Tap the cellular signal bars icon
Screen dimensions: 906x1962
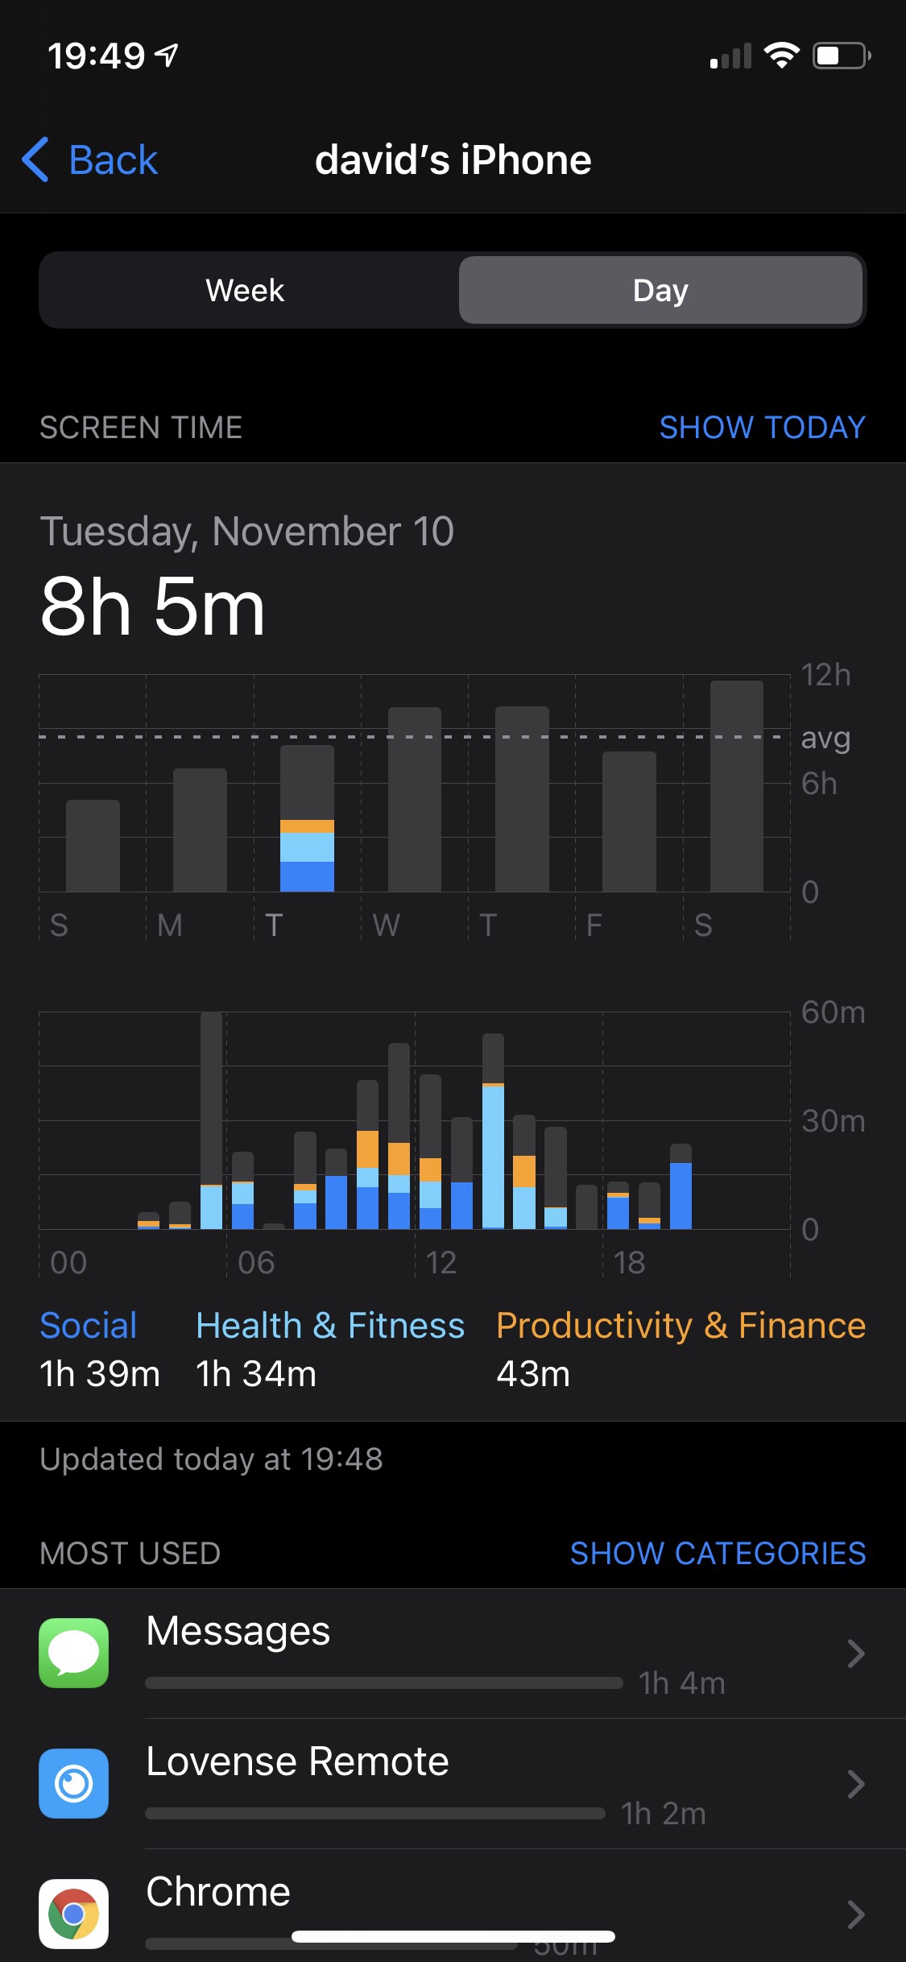pos(730,56)
